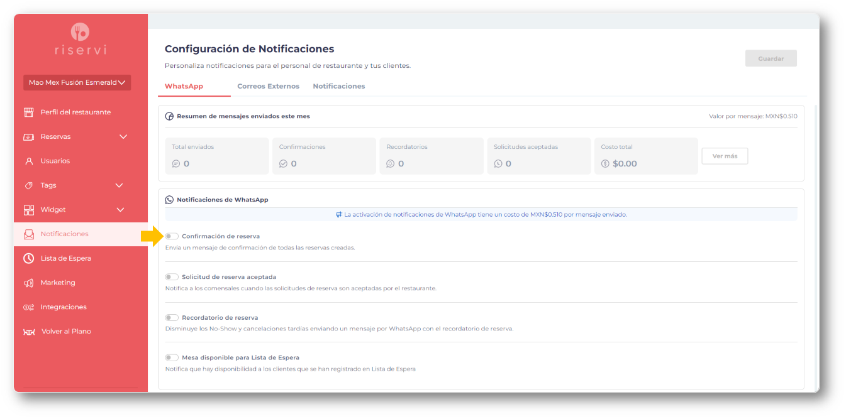Switch to the WhatsApp tab
Screen dimensions: 846x419
click(x=184, y=86)
